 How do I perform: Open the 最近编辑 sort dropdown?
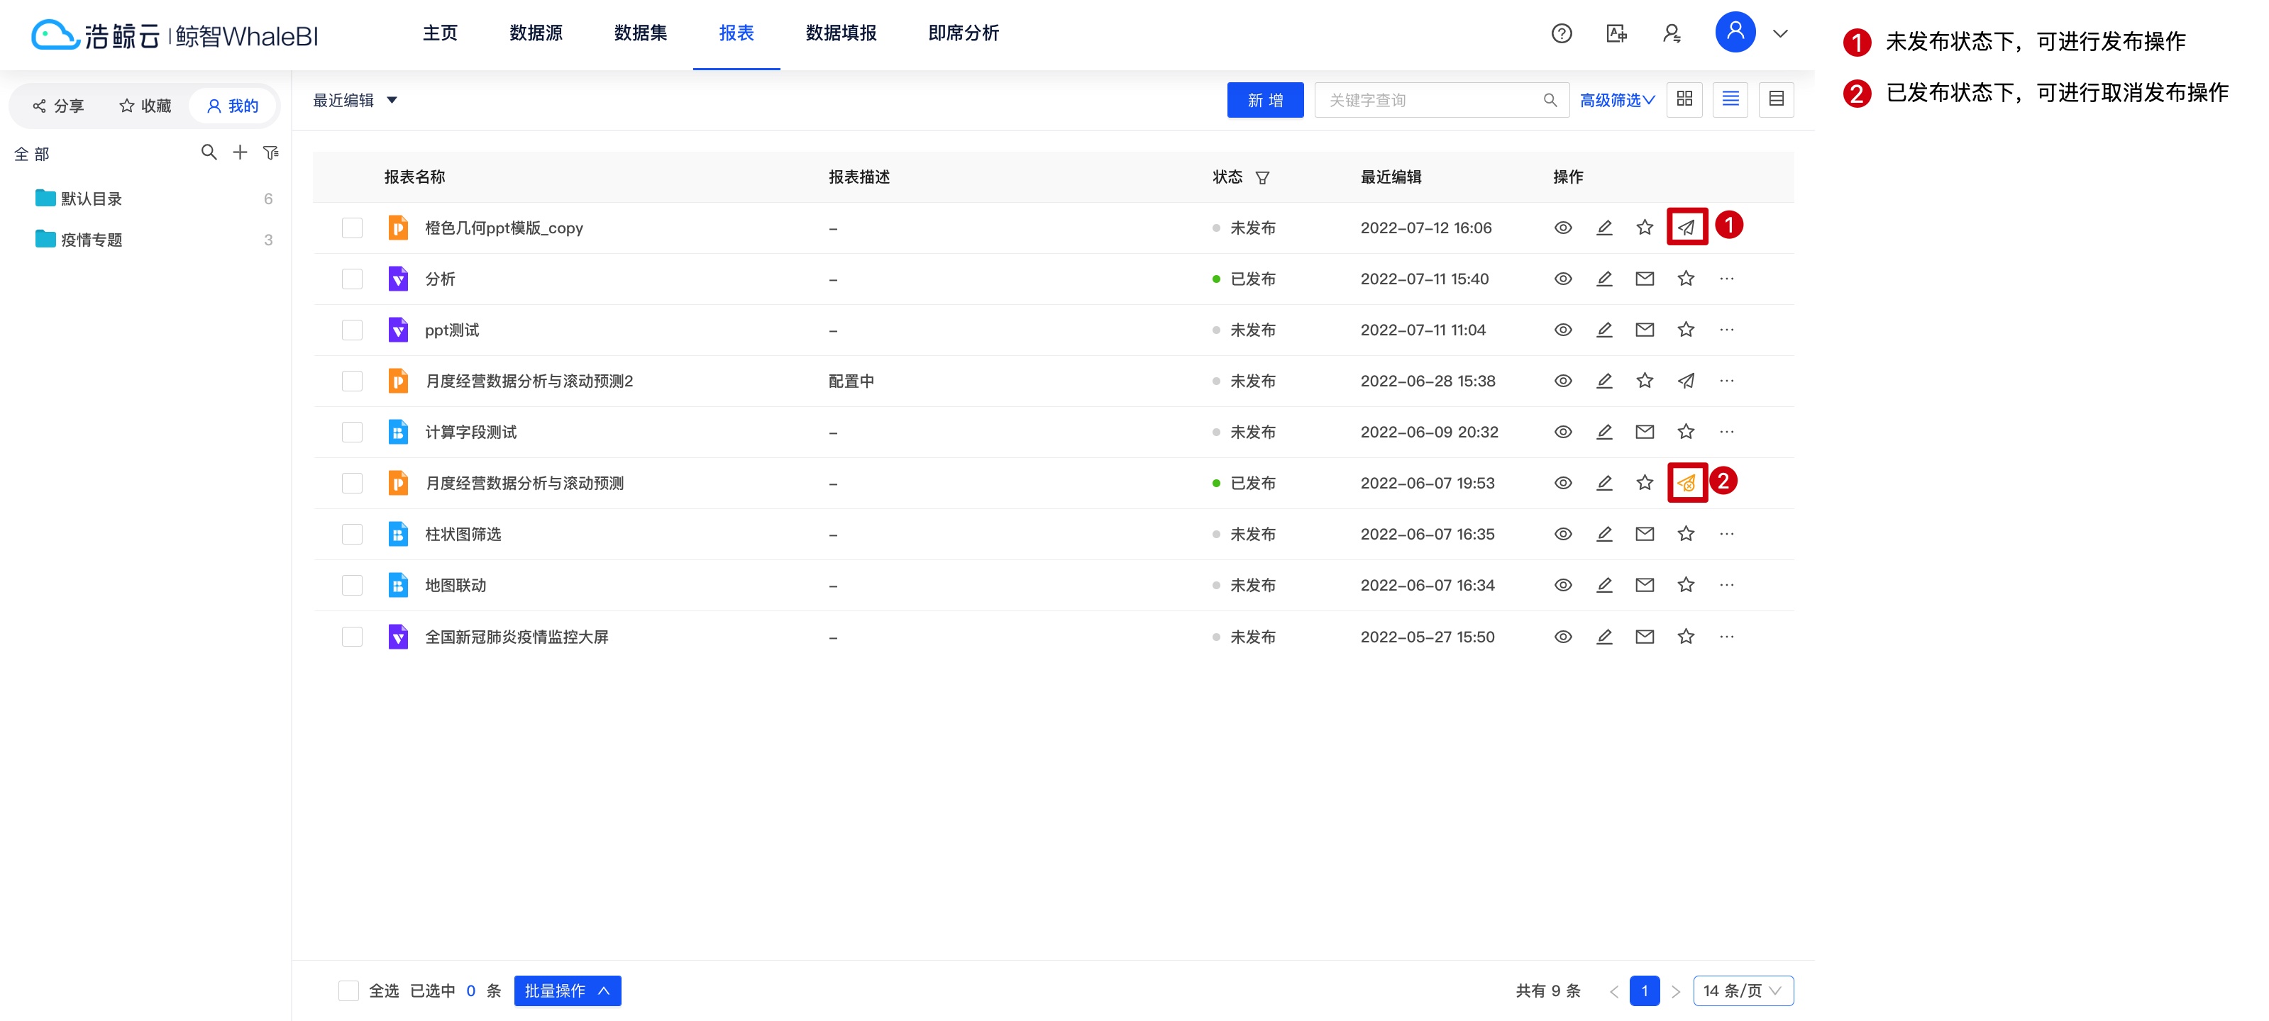click(355, 101)
